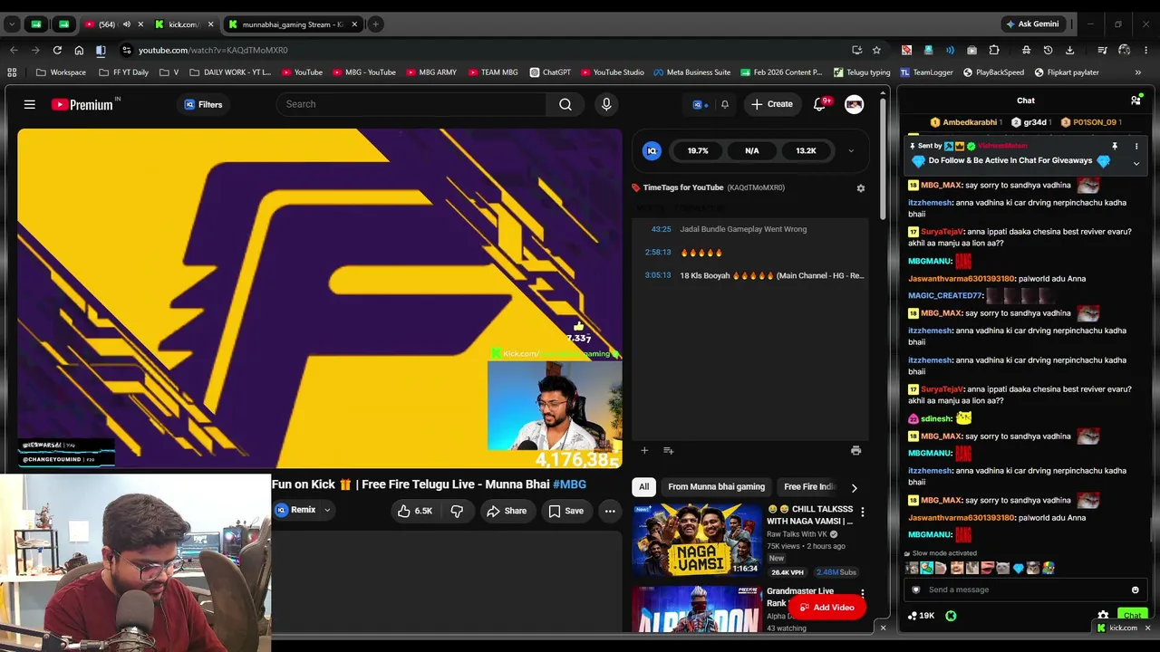Bookmark this page with star icon
Image resolution: width=1160 pixels, height=652 pixels.
point(876,50)
